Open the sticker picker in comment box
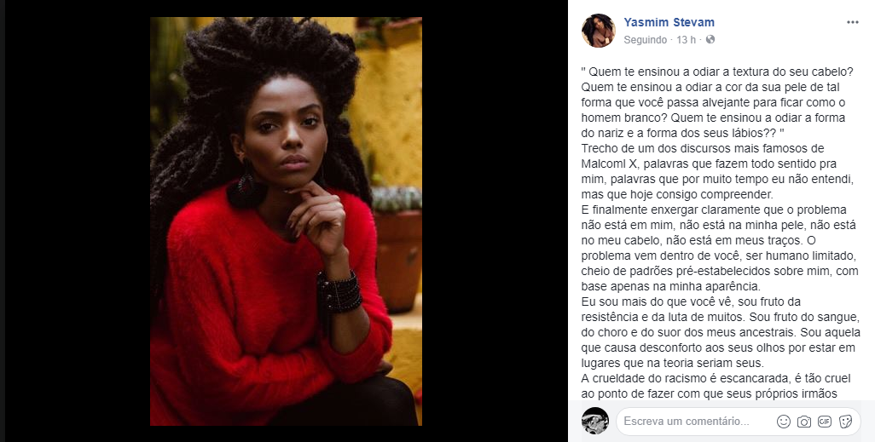This screenshot has width=875, height=442. (x=845, y=422)
